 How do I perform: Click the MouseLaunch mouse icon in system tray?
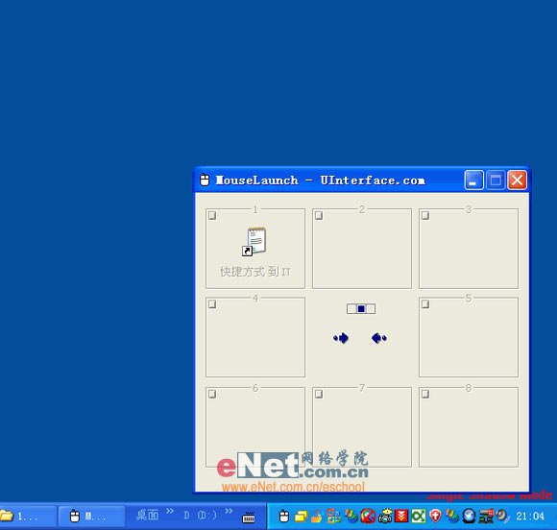(x=284, y=517)
